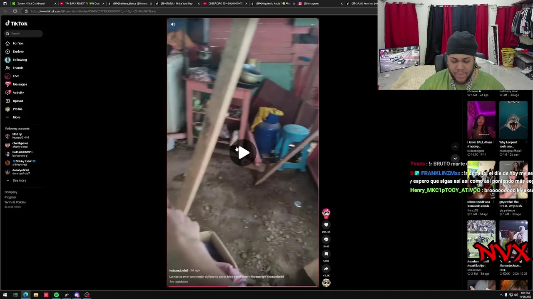Open followed account BARBAROMVP
The image size is (533, 299).
point(20,154)
